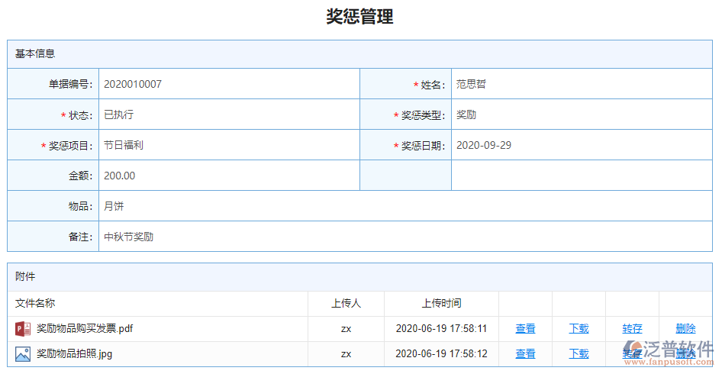Open the 状态 field showing 已执行
This screenshot has height=374, width=722.
click(x=119, y=115)
